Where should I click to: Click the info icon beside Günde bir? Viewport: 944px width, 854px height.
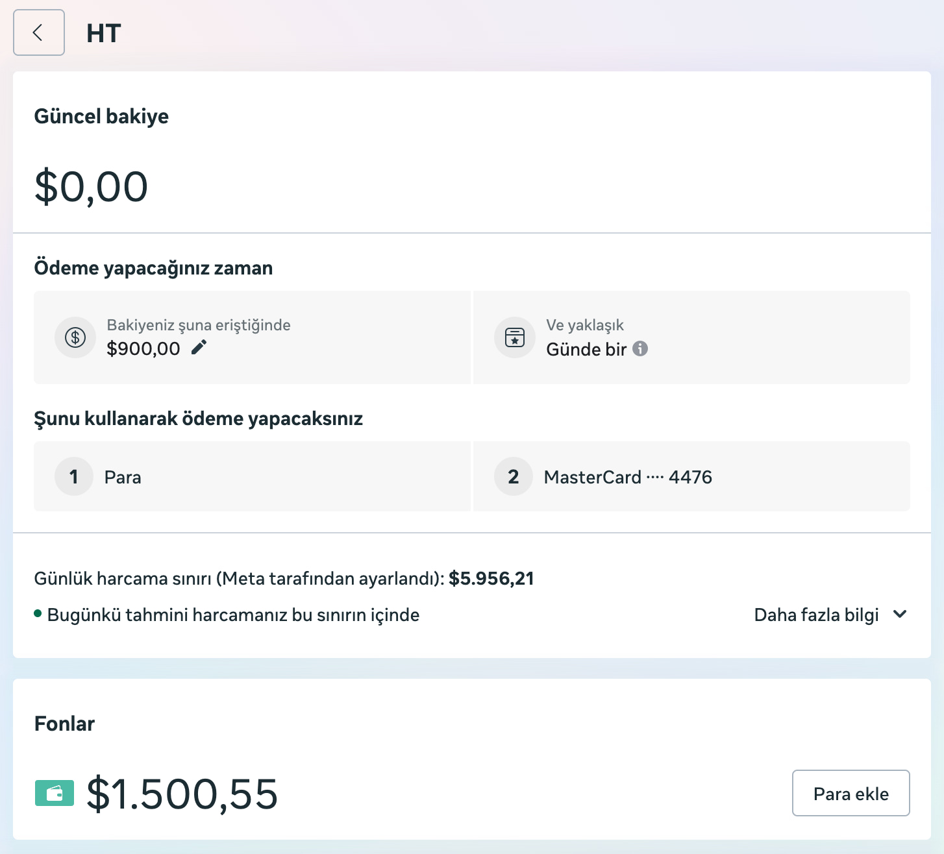[640, 348]
